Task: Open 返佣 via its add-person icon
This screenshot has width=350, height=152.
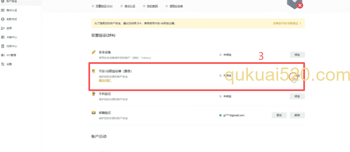Action: [x=2, y=28]
